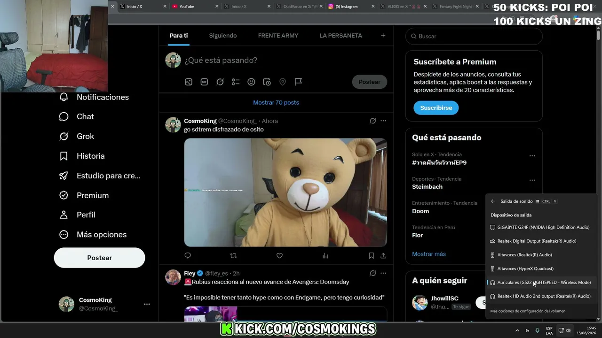
Task: Select Altavoces (HyperX Quadcast) output device
Action: [x=541, y=269]
